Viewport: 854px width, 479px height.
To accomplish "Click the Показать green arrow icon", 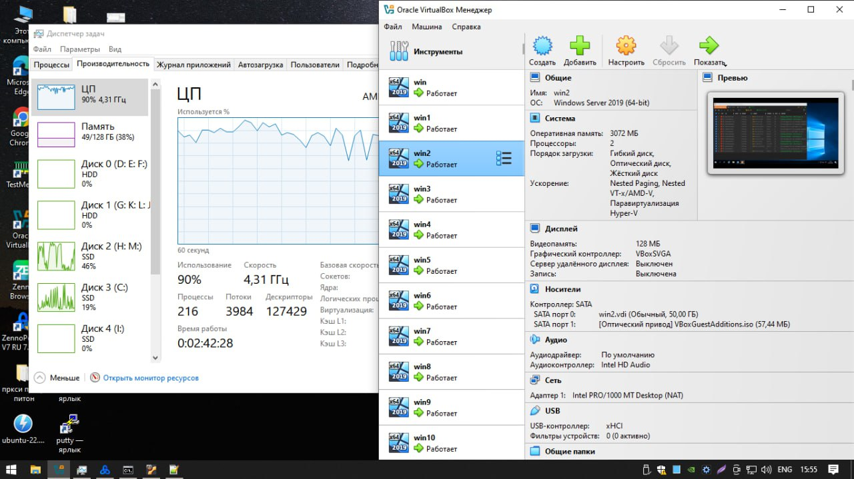I will 708,46.
